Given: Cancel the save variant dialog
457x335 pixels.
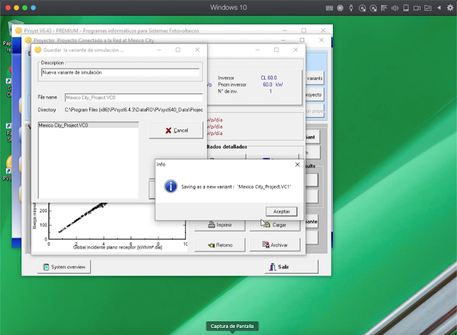Looking at the screenshot, I should [x=176, y=130].
